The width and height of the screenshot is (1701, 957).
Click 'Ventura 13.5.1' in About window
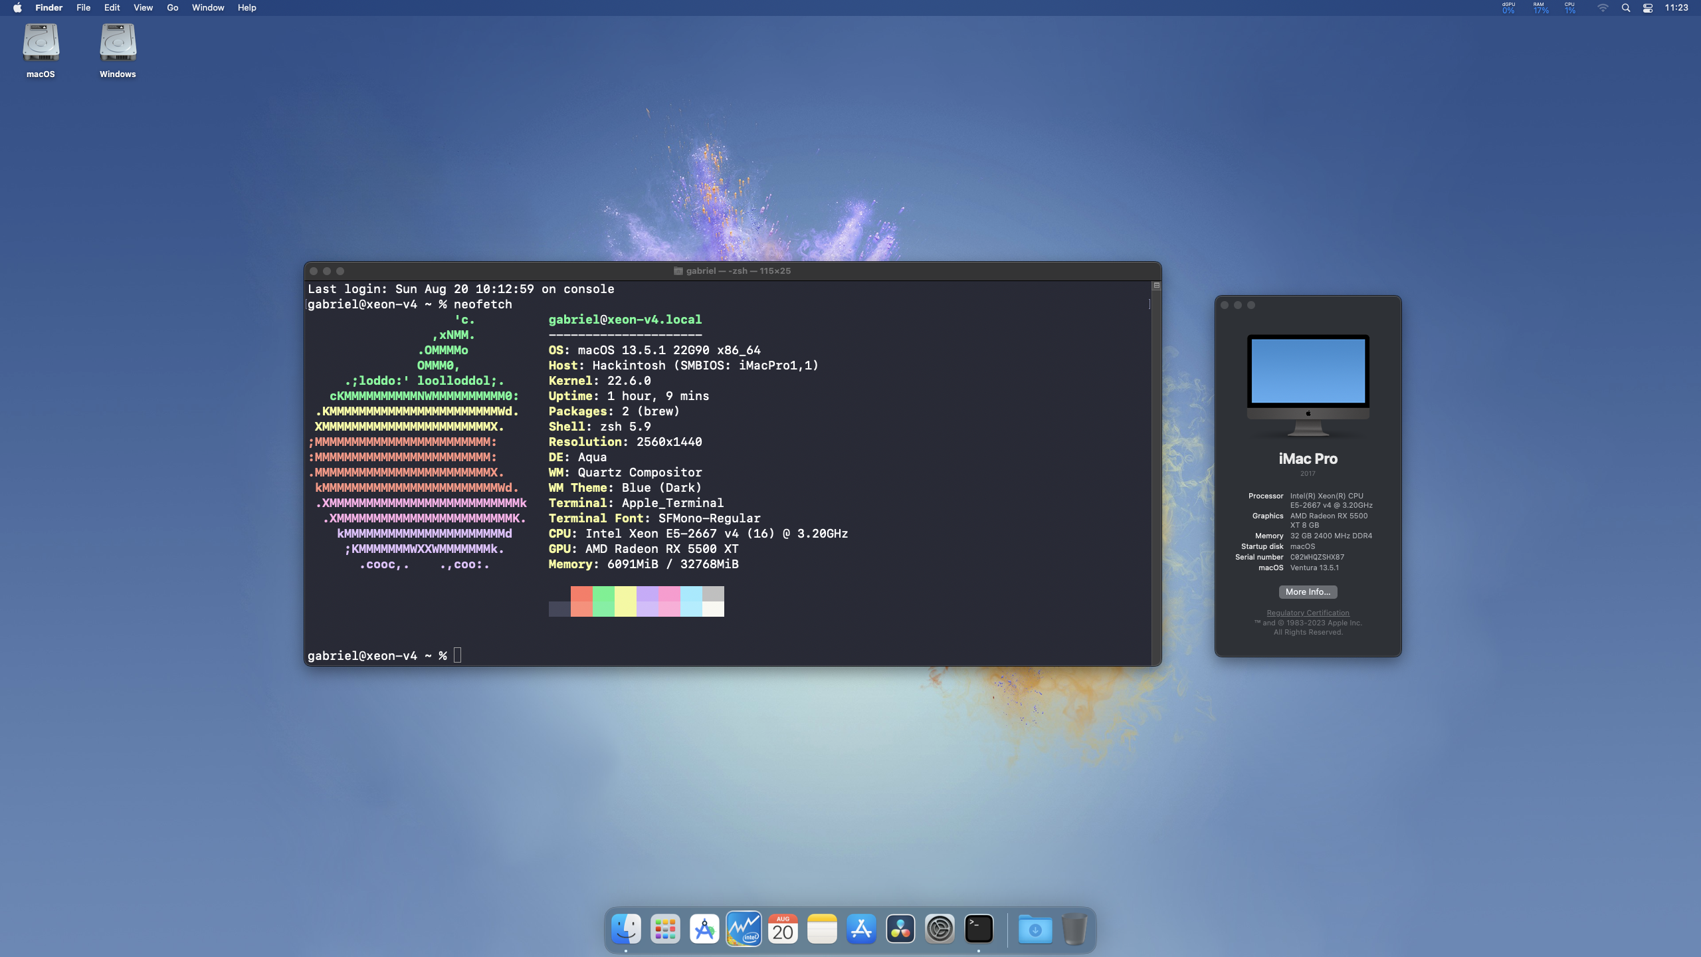coord(1314,568)
